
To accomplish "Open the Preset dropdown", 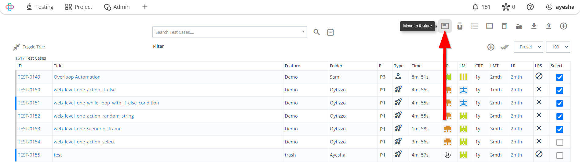I will point(529,47).
